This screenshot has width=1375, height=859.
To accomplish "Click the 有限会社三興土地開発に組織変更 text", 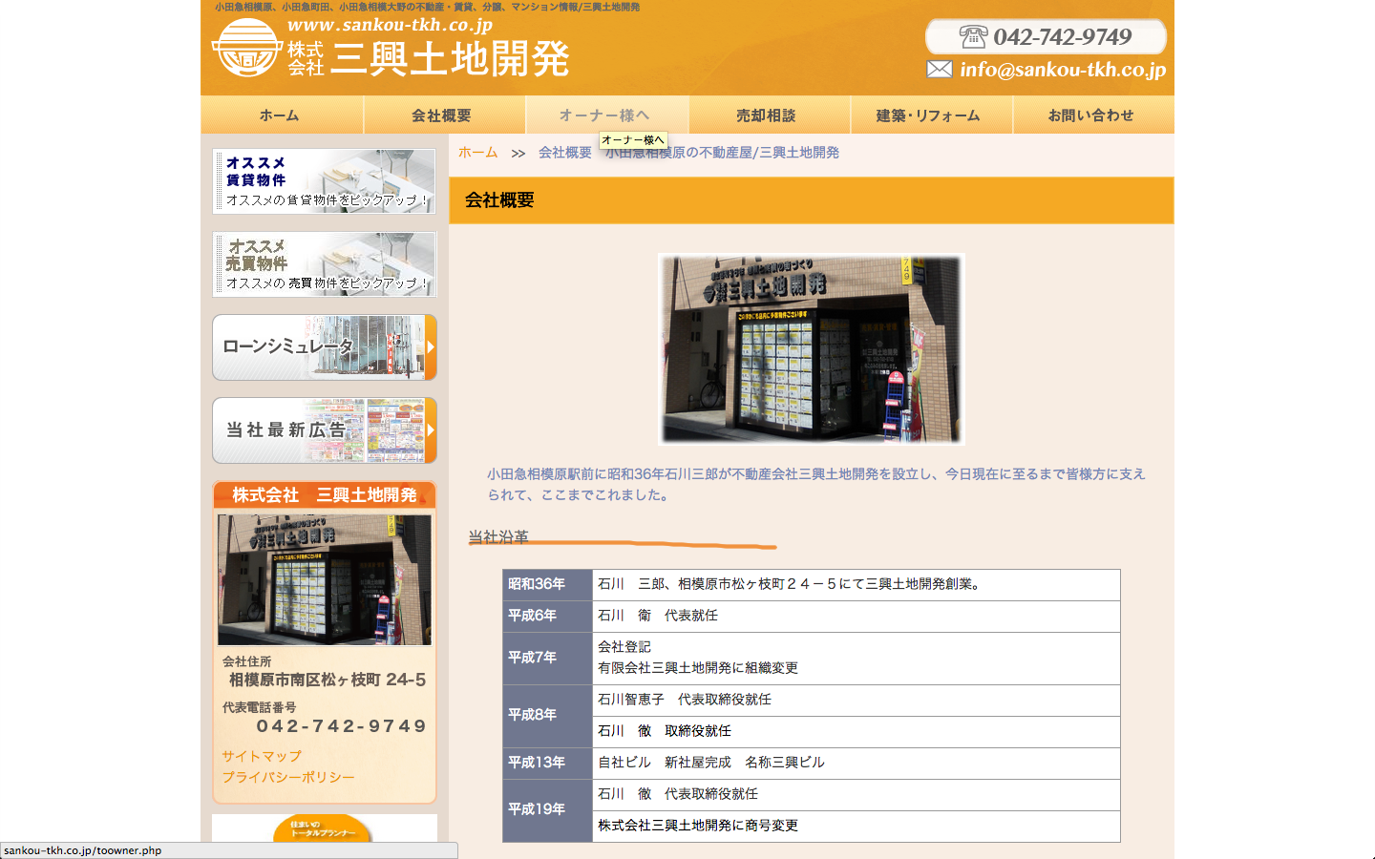I will click(x=698, y=668).
